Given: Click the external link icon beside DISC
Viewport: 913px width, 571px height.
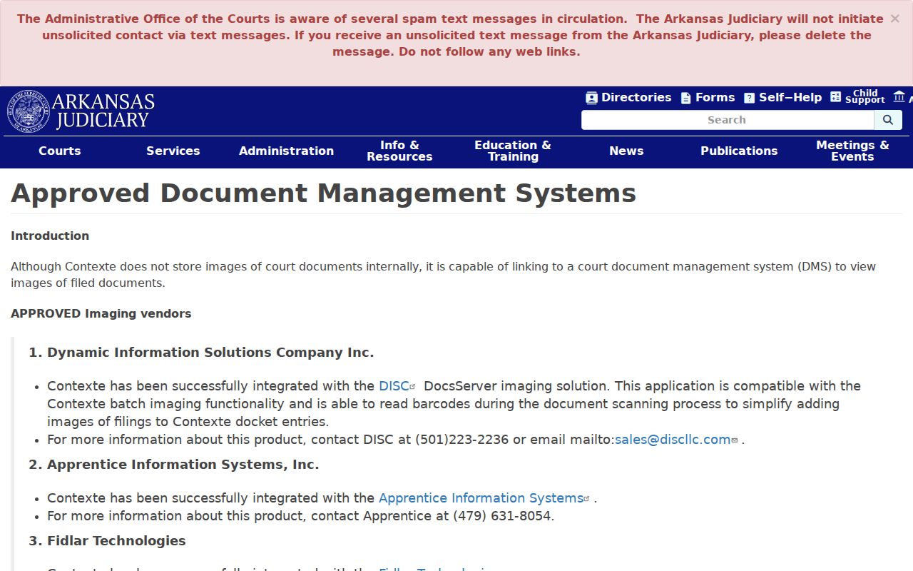Looking at the screenshot, I should click(412, 386).
